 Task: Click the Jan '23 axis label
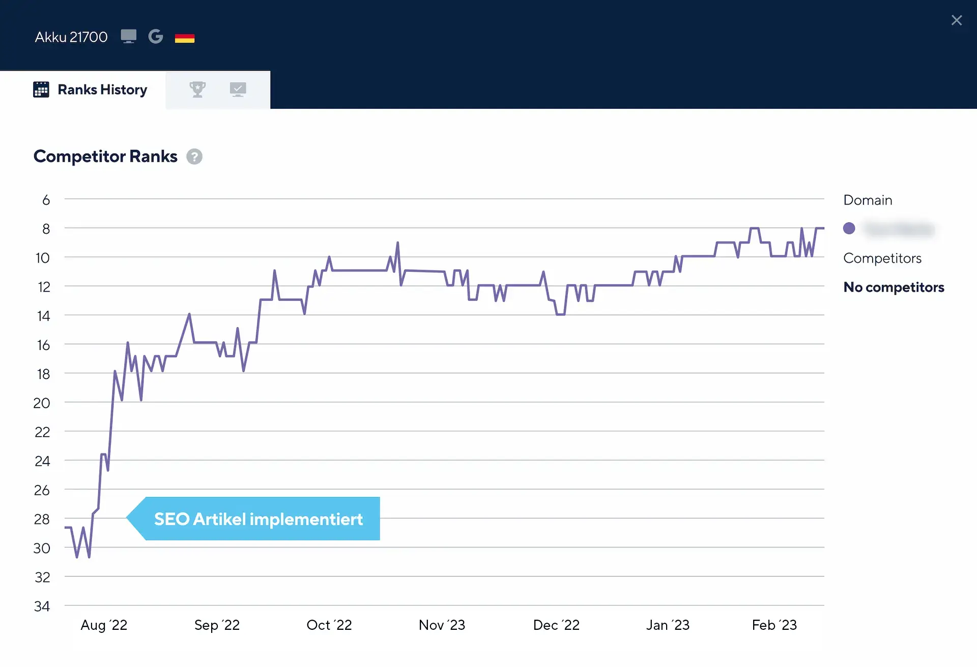pos(668,625)
